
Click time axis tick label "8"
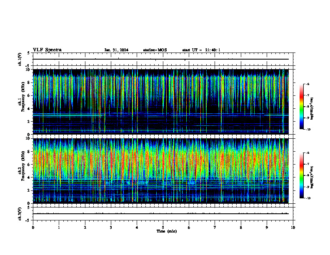click(241, 227)
